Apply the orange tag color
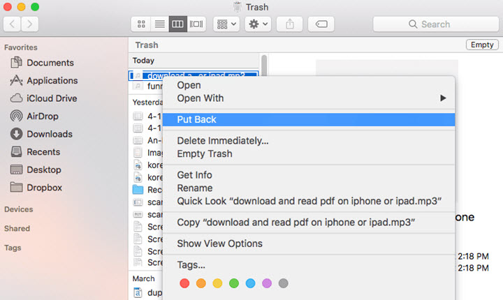The height and width of the screenshot is (300, 503). click(x=201, y=283)
